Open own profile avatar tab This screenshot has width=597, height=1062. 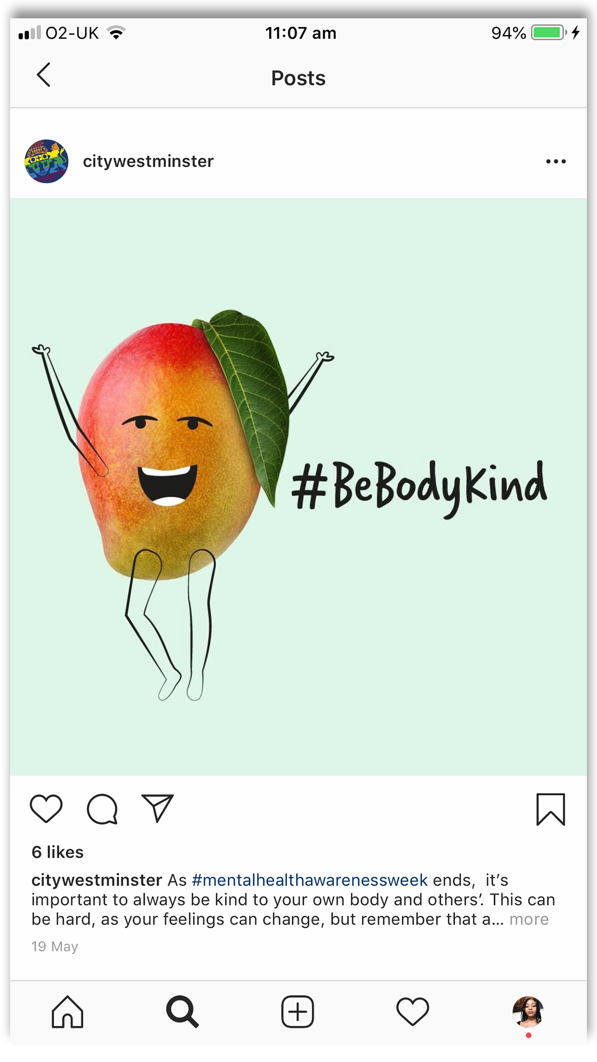click(x=528, y=1011)
